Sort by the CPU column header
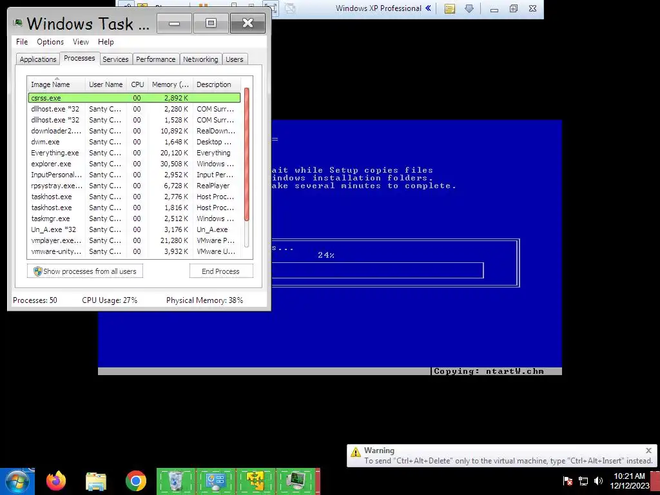The image size is (660, 495). click(137, 84)
